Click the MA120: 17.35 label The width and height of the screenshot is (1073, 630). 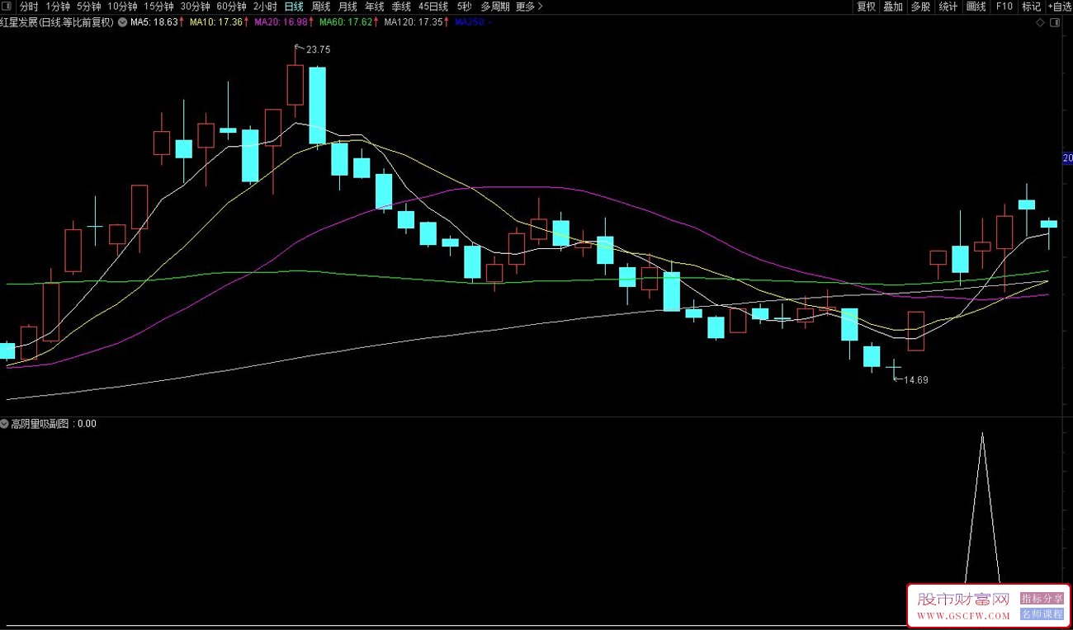[x=414, y=22]
